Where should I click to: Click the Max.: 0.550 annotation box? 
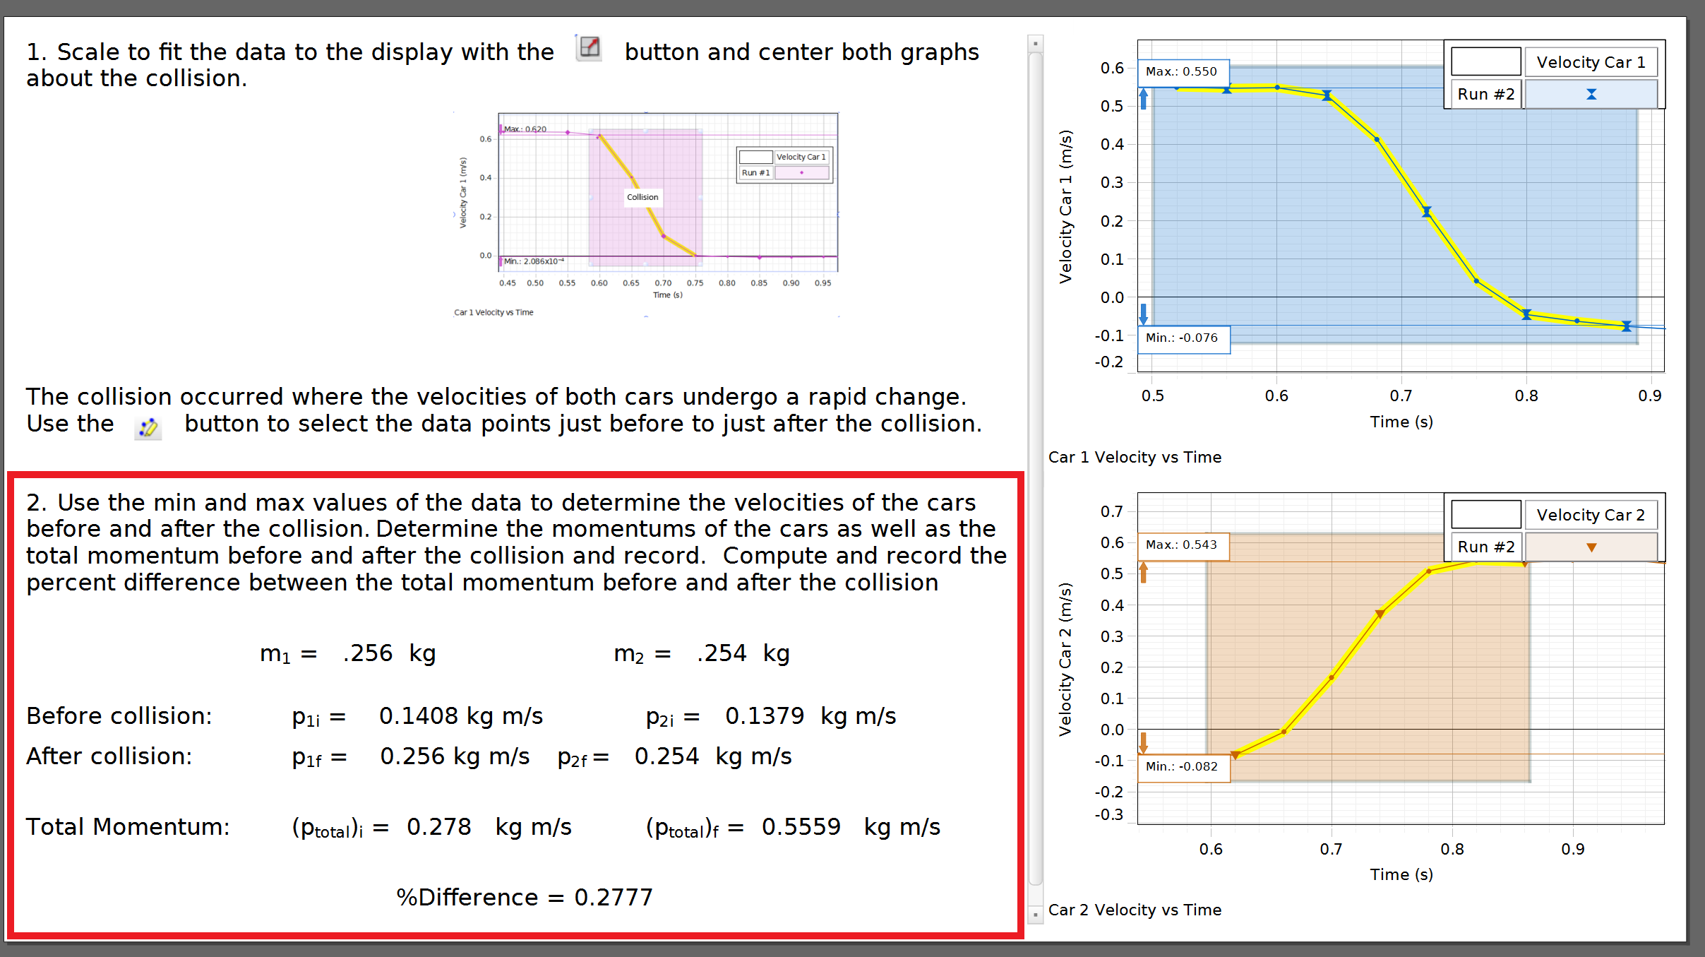pyautogui.click(x=1184, y=71)
